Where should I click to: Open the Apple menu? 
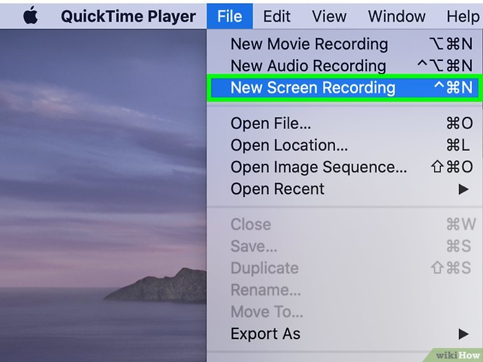pos(31,16)
